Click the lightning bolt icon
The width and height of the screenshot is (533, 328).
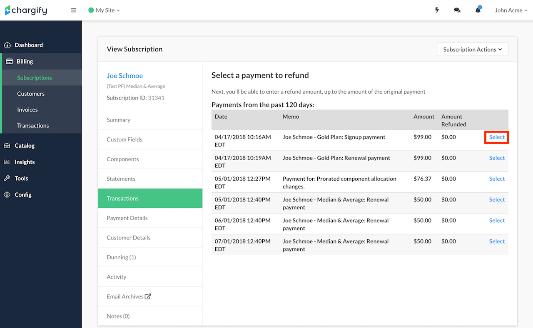pos(437,10)
